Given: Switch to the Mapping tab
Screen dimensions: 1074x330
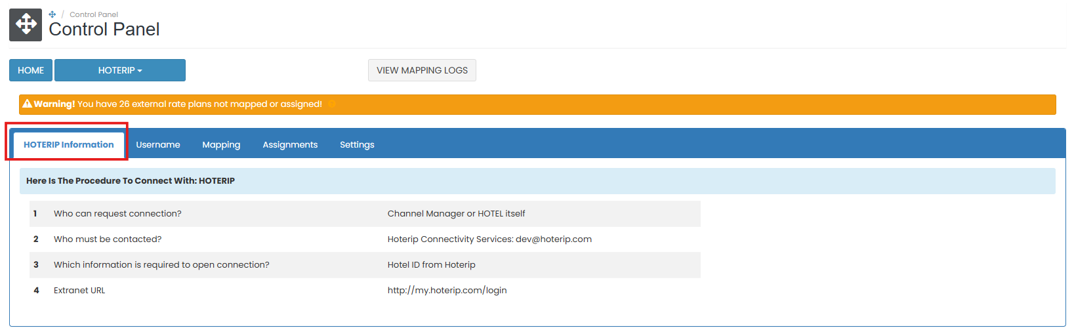Looking at the screenshot, I should [x=221, y=144].
